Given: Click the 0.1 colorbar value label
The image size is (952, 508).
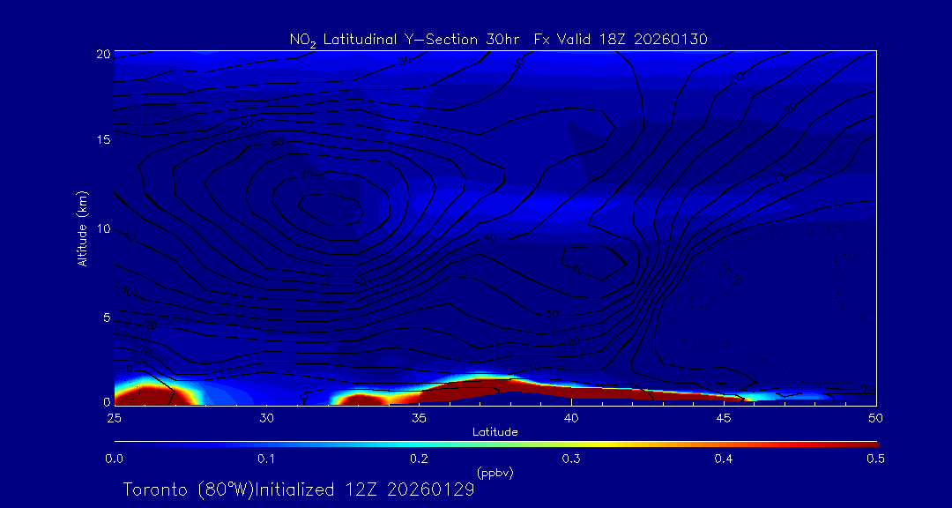Looking at the screenshot, I should [x=266, y=459].
